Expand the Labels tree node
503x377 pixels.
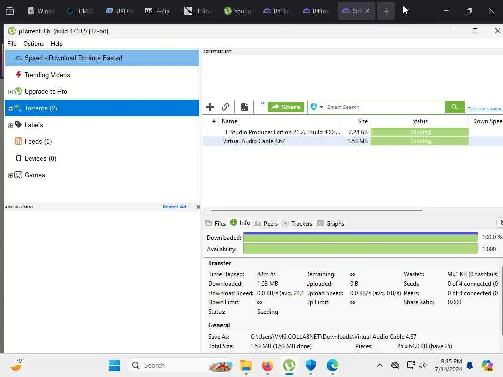pyautogui.click(x=10, y=125)
